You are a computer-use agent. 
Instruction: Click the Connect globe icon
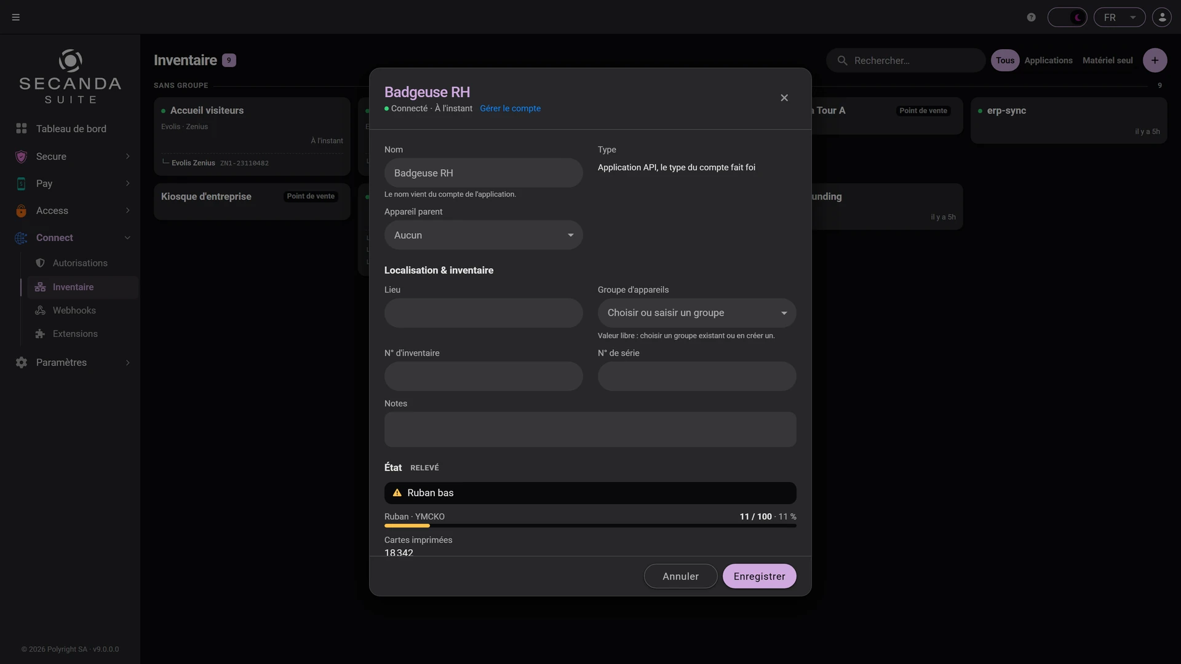tap(22, 238)
